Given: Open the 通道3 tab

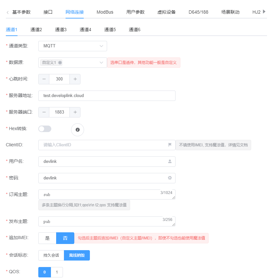Looking at the screenshot, I should pos(61,30).
